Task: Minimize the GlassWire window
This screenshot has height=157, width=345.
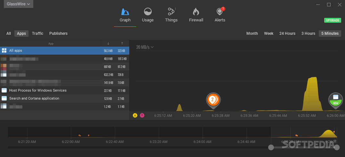Action: pyautogui.click(x=318, y=4)
